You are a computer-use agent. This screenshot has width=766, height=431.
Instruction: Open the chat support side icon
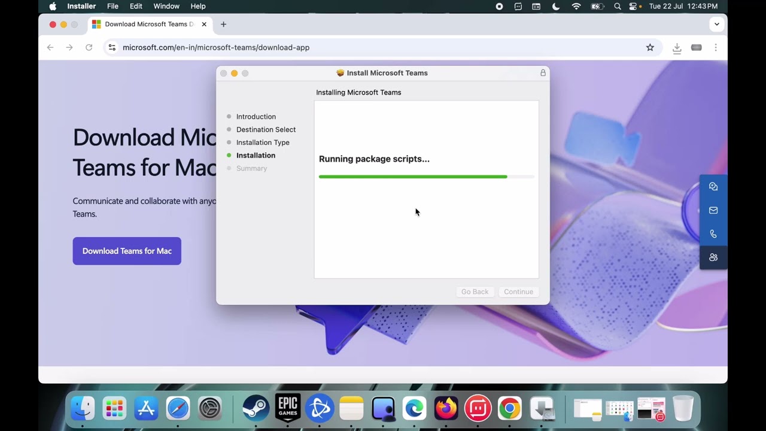coord(713,187)
